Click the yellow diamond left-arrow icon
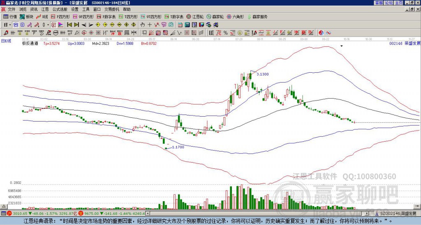 click(x=98, y=25)
